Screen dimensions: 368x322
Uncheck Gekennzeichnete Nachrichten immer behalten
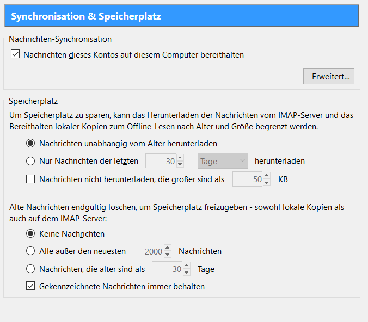pos(31,286)
